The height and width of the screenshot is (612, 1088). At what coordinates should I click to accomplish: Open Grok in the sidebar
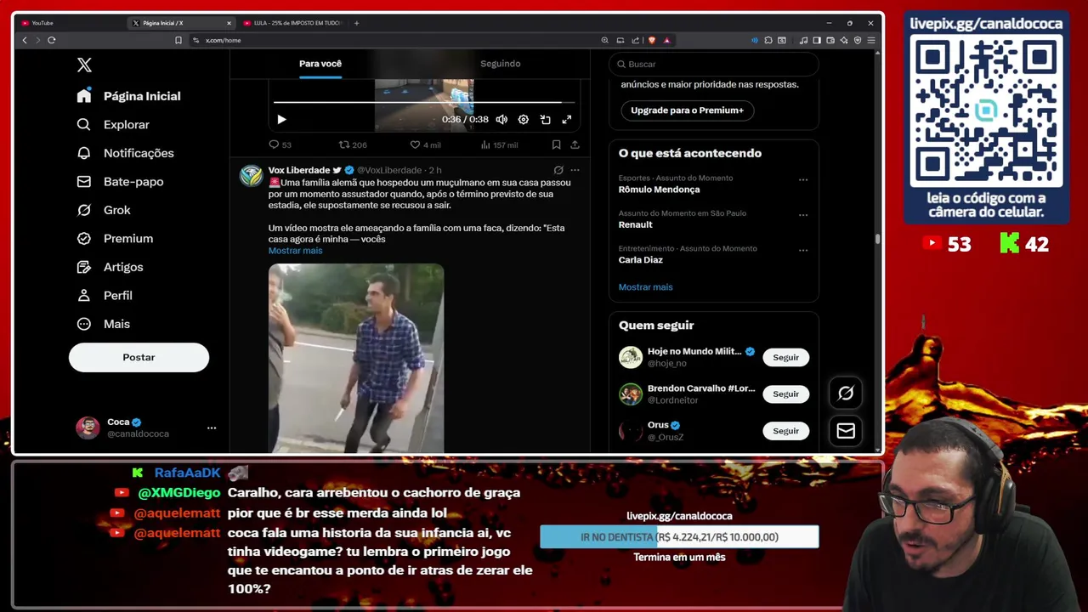click(x=103, y=210)
